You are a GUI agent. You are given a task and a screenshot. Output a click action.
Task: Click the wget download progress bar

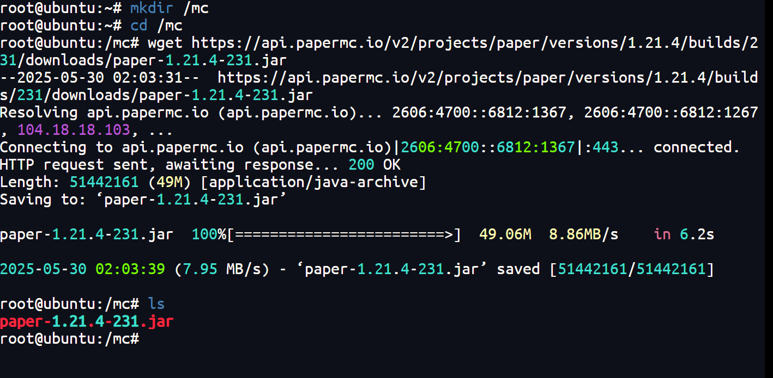pos(344,234)
